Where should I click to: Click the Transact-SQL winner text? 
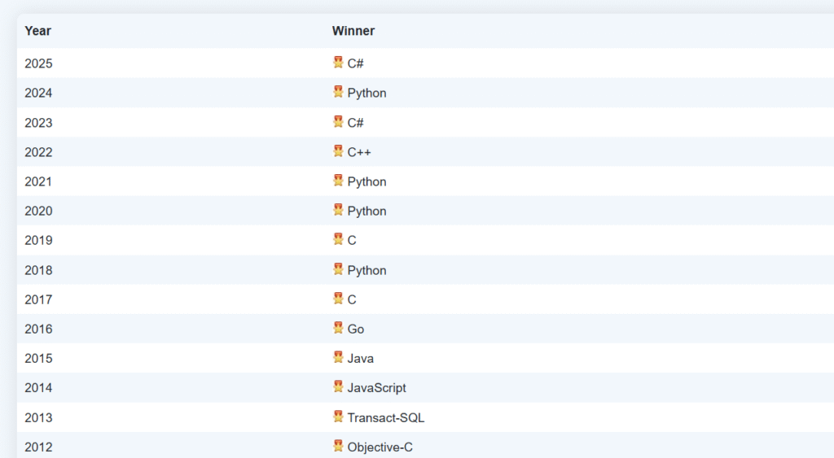[385, 417]
